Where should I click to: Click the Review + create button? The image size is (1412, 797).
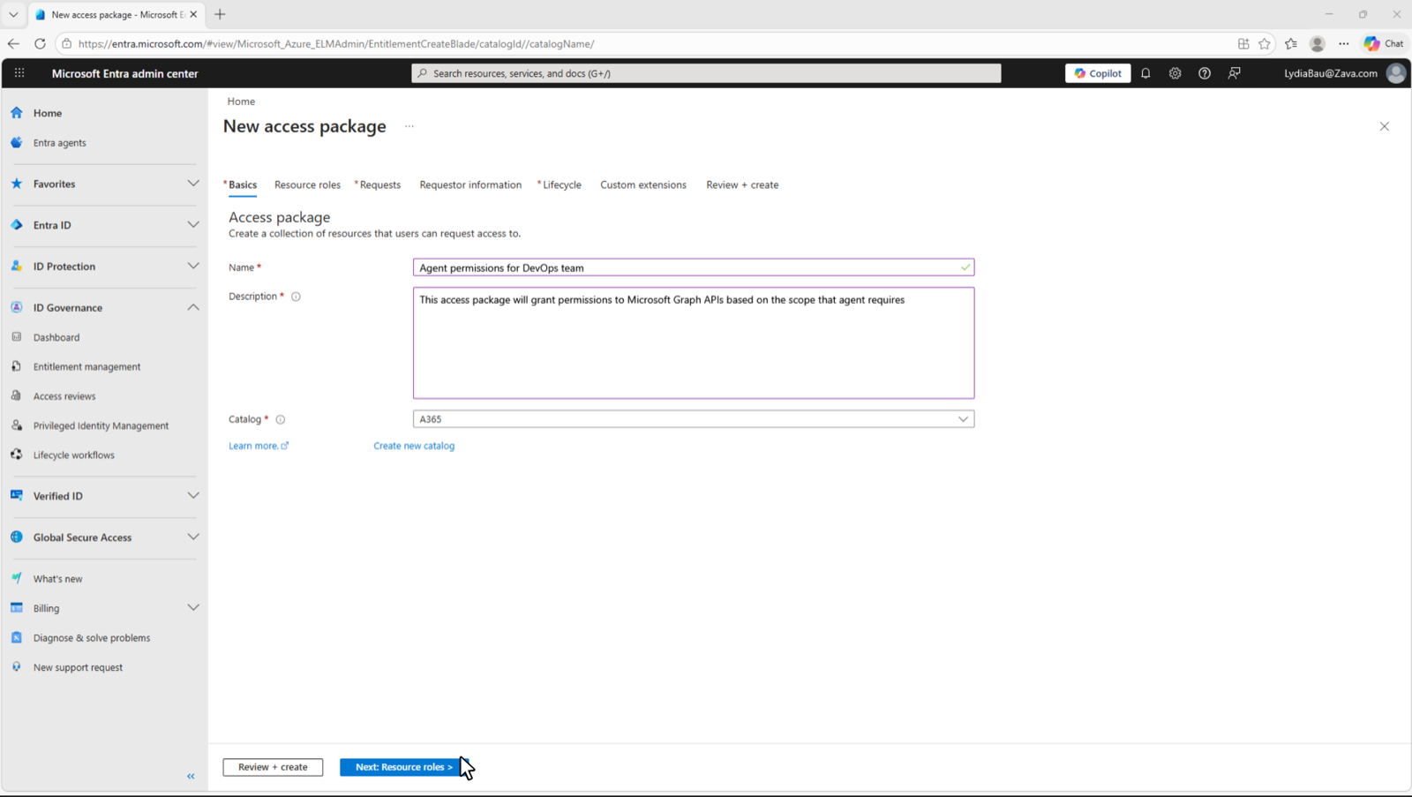273,767
